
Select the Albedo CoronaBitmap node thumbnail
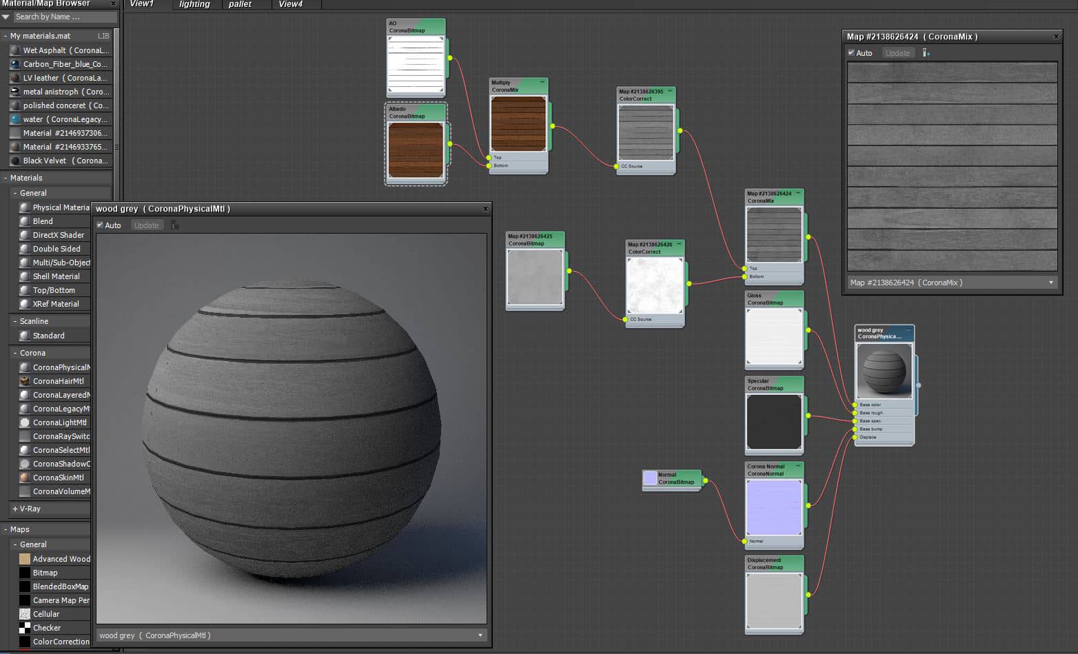[x=416, y=150]
